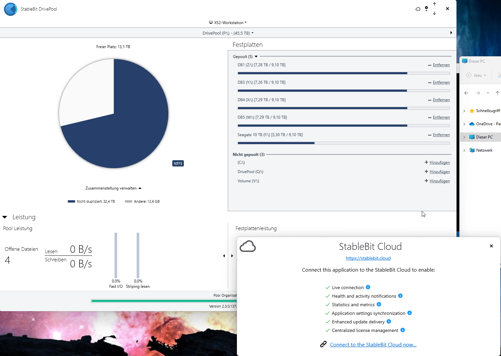Click the Neu button in Explorer window

476,75
